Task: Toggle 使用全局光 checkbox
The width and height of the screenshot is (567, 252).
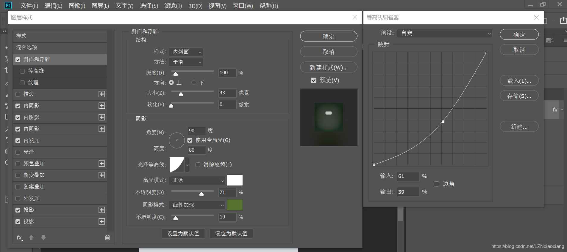Action: click(x=190, y=140)
